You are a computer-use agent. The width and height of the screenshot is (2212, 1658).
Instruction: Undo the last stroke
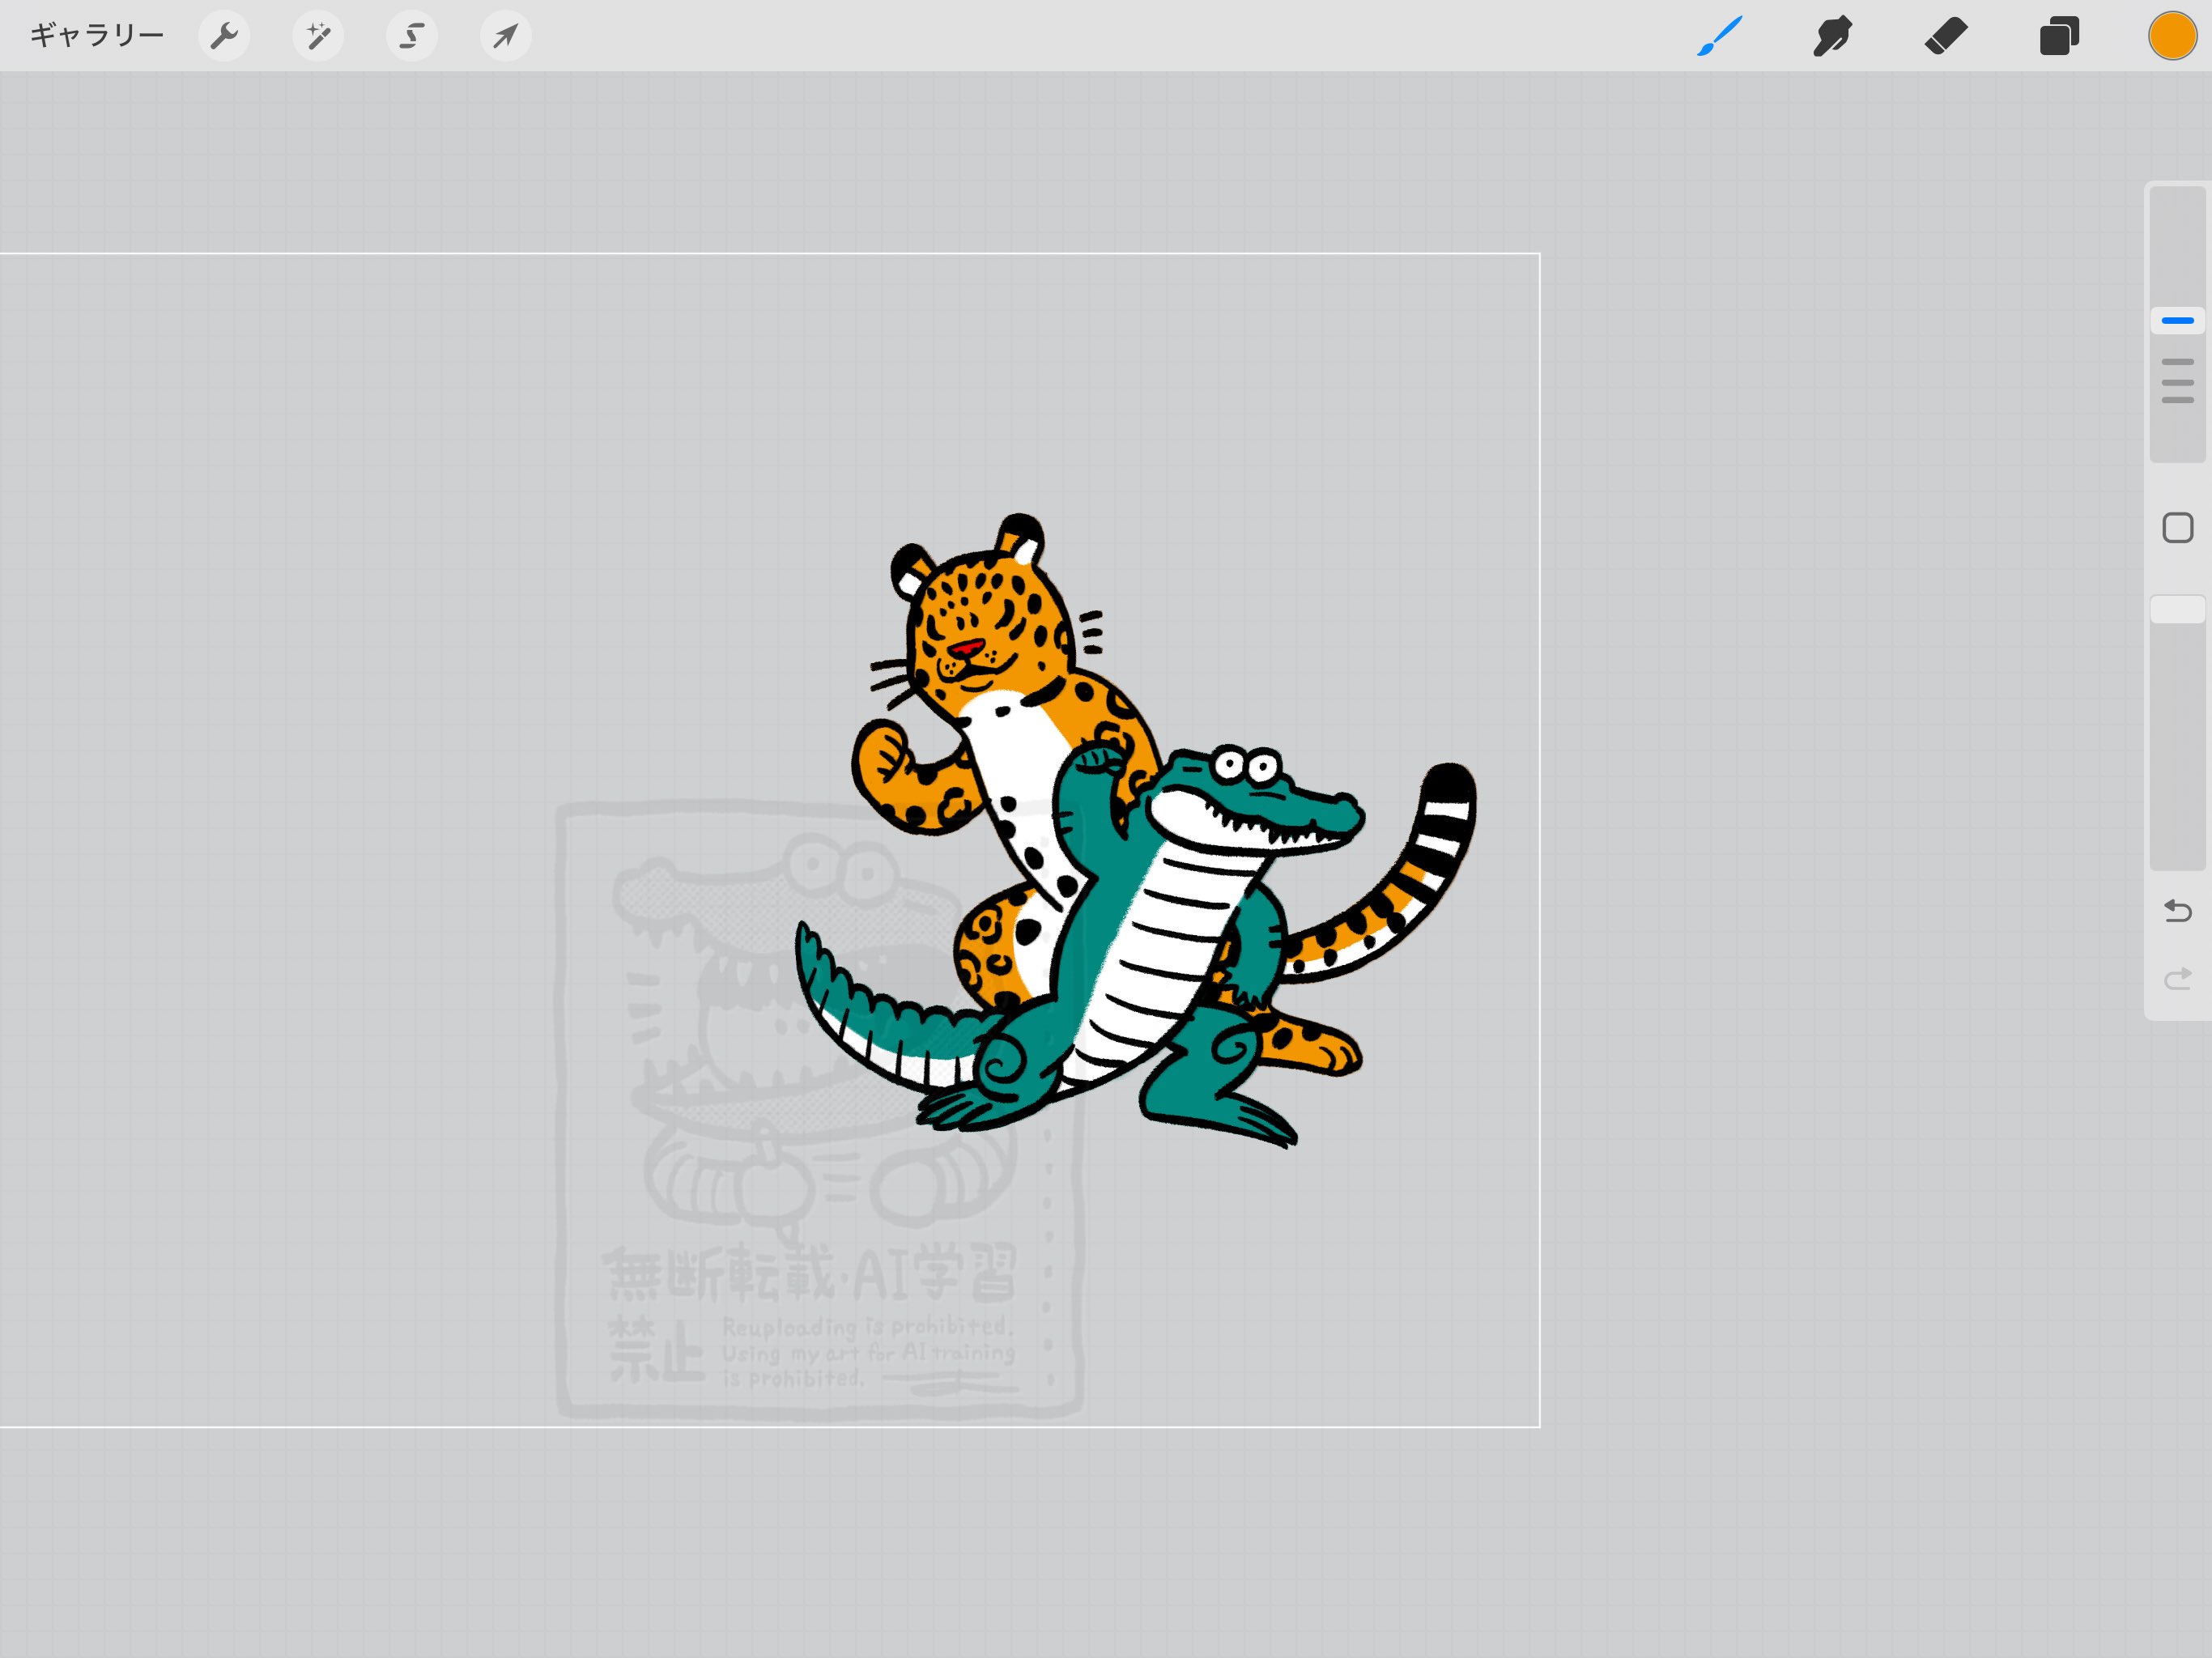pos(2177,911)
